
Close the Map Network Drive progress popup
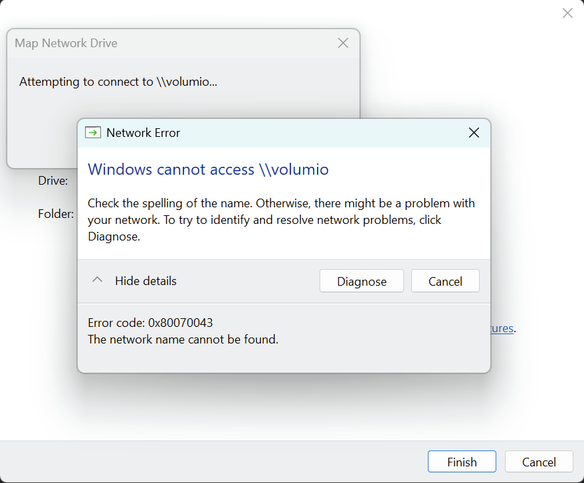point(343,43)
